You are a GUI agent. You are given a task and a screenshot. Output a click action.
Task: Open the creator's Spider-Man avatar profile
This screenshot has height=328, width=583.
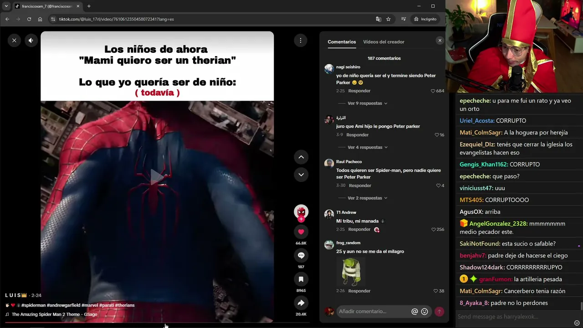coord(301,212)
